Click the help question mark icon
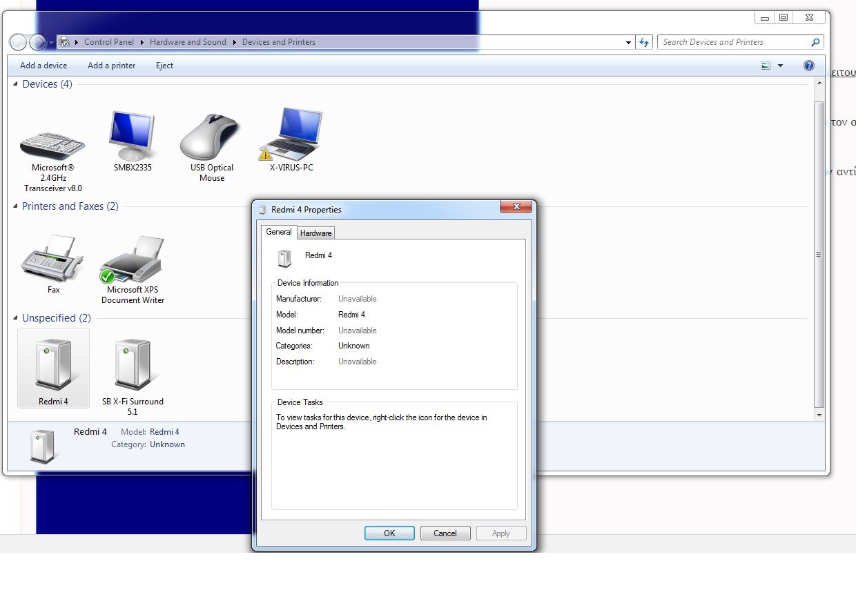This screenshot has height=599, width=856. (809, 66)
